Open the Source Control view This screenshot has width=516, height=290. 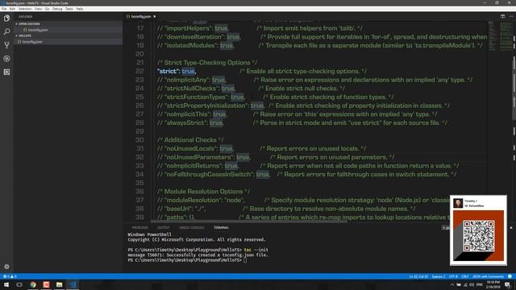(6, 45)
